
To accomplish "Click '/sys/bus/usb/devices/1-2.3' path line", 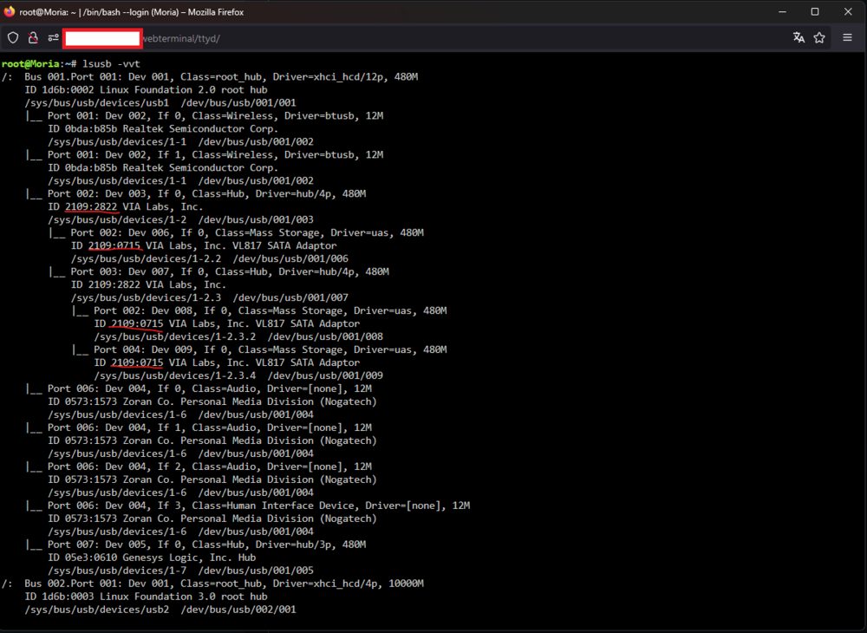I will [x=210, y=297].
